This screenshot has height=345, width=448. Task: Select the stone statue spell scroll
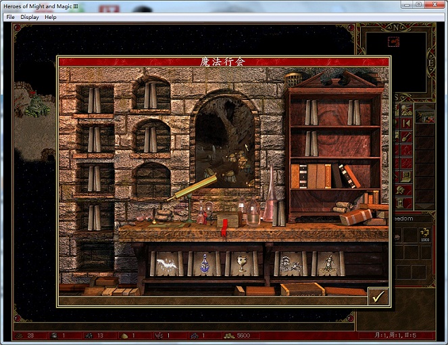point(328,264)
